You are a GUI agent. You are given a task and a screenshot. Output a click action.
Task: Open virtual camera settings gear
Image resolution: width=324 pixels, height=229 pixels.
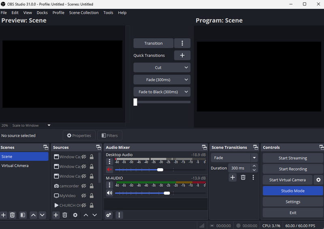pos(318,180)
